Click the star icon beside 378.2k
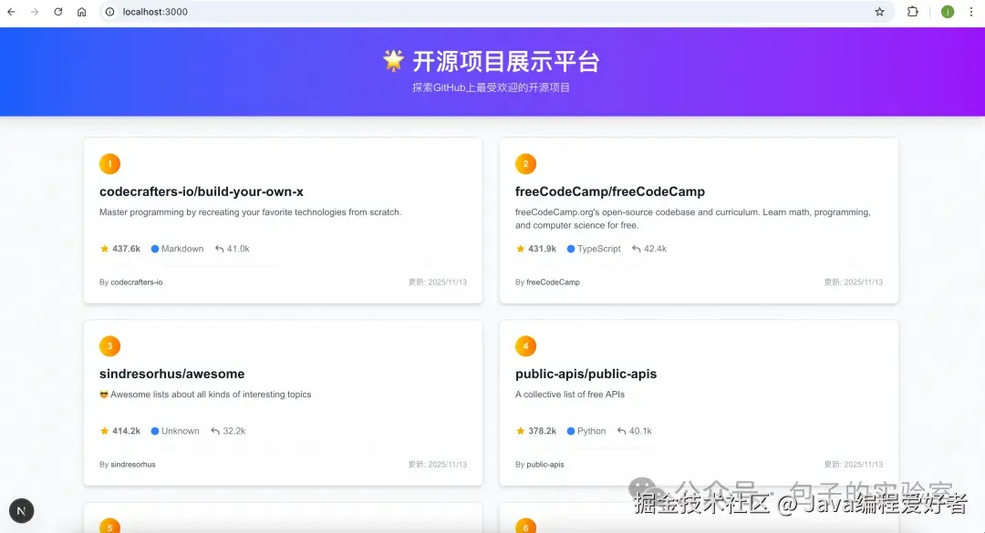Screen dimensions: 985x533 click(520, 431)
